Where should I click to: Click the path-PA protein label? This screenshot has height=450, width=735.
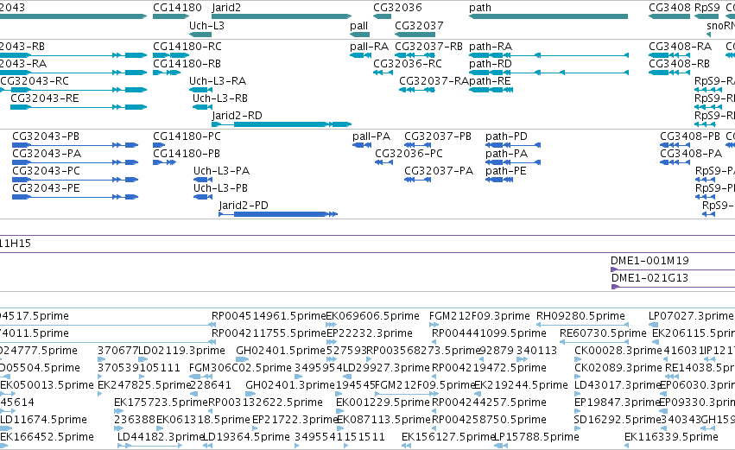(x=507, y=155)
